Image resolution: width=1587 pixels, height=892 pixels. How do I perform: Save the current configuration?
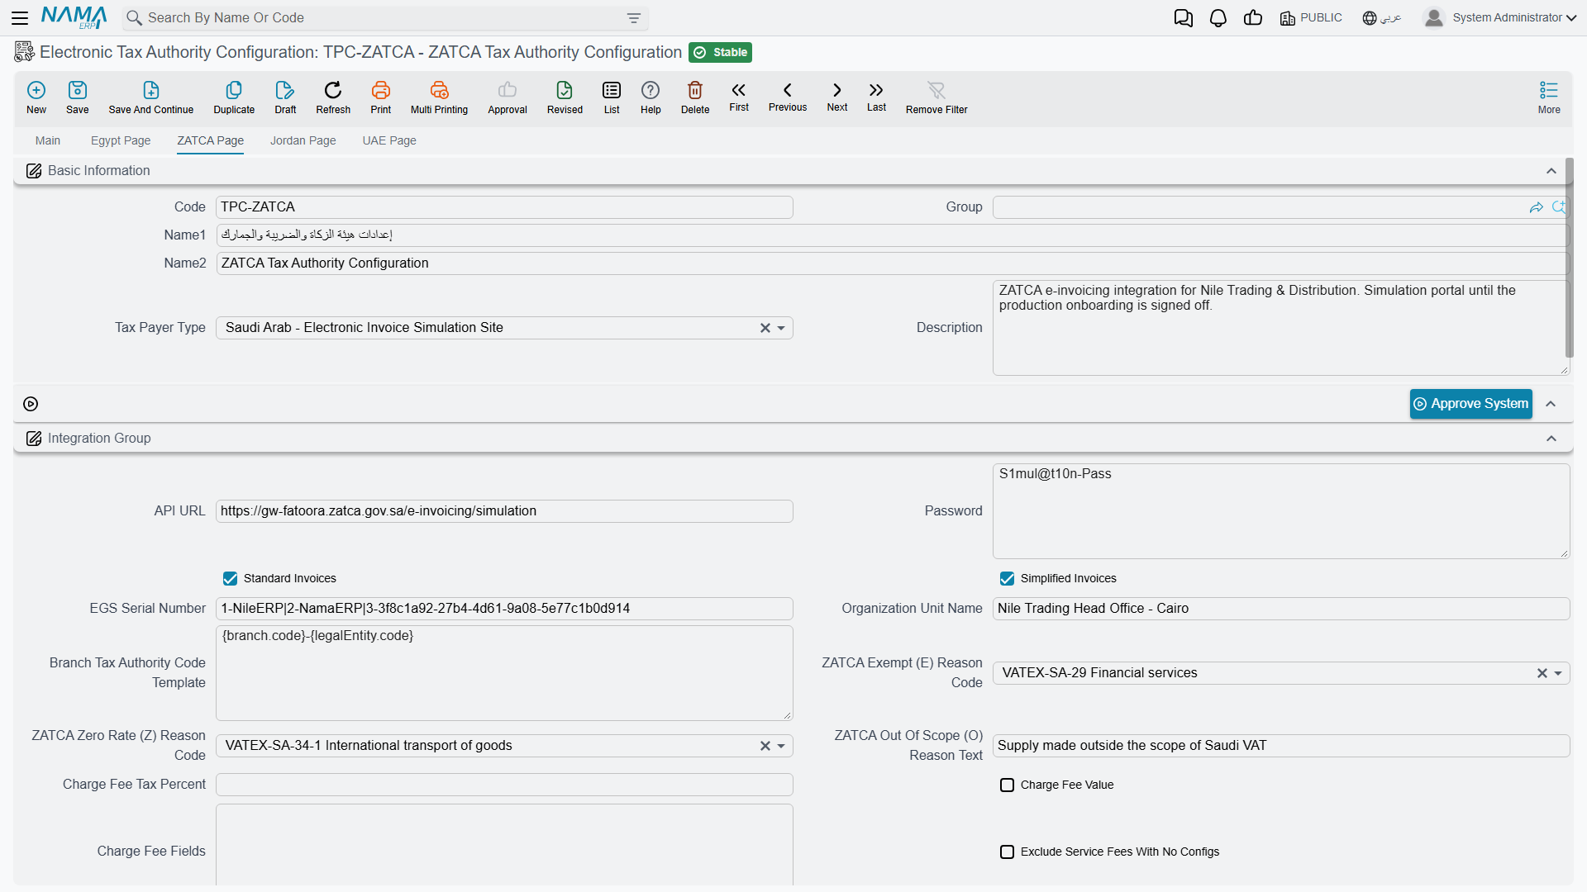point(78,97)
